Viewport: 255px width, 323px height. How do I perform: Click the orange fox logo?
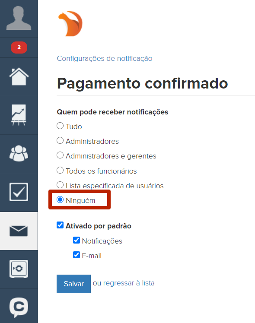click(x=70, y=24)
